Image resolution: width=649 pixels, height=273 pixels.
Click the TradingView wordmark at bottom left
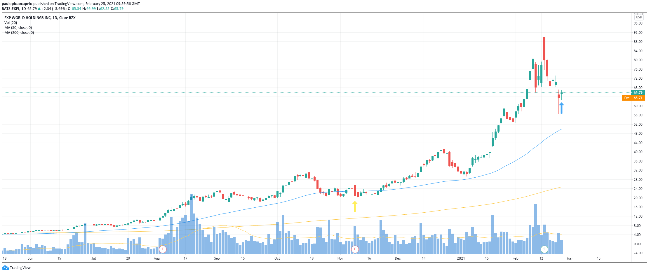click(20, 268)
